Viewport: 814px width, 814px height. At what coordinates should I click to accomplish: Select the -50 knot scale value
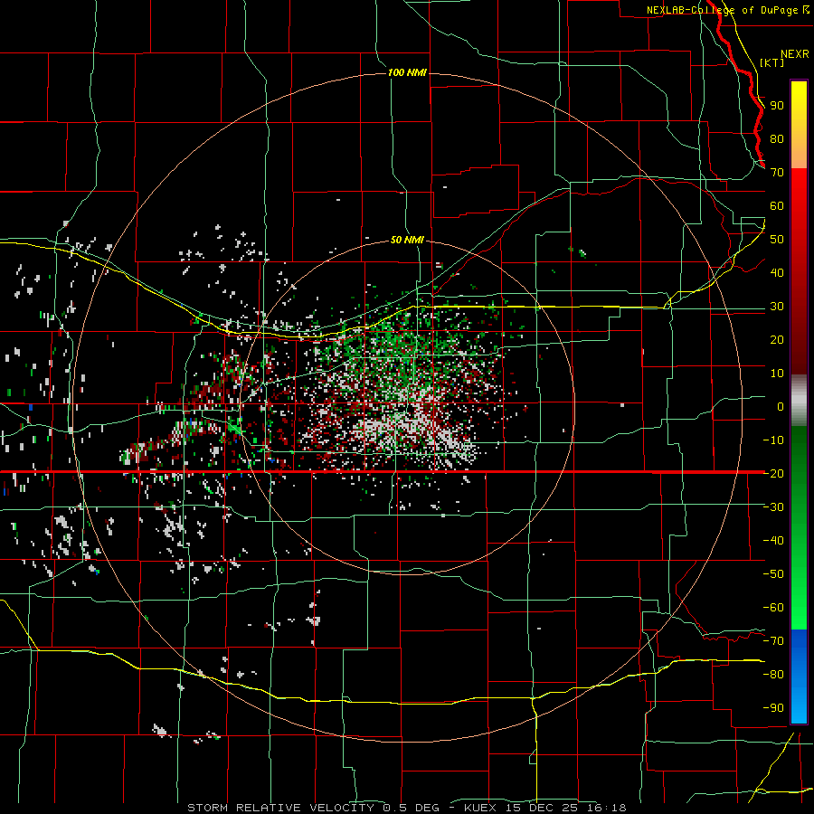(x=773, y=574)
